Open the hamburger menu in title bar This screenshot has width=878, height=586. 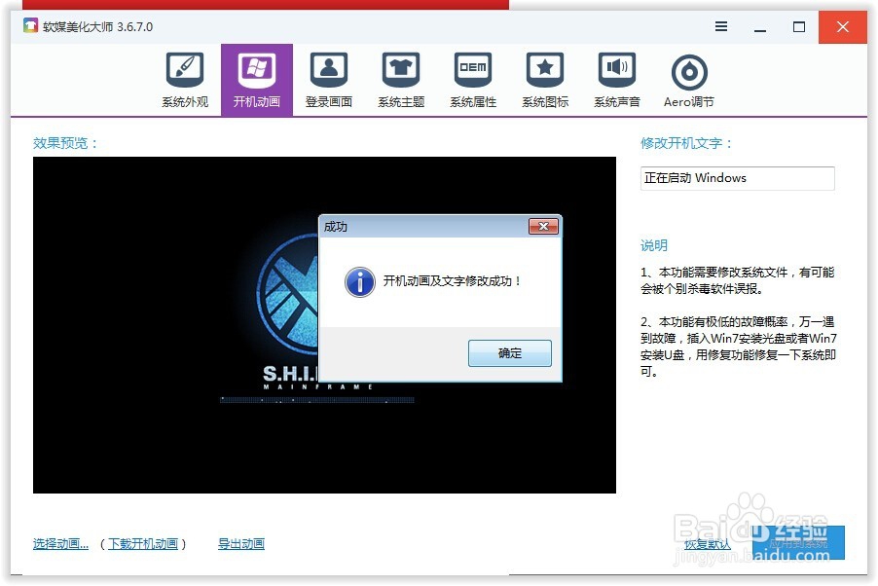point(721,26)
